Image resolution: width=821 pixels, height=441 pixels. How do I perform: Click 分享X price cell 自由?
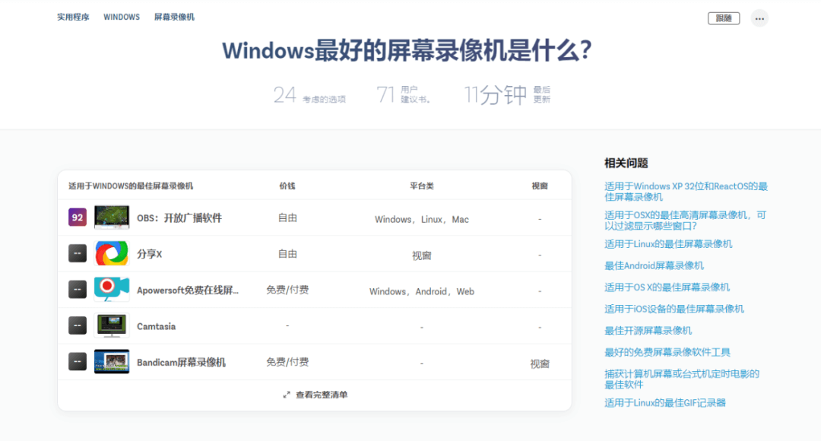click(x=287, y=254)
